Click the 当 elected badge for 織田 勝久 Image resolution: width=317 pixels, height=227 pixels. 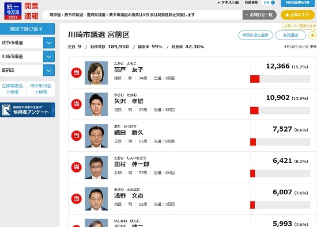[76, 136]
